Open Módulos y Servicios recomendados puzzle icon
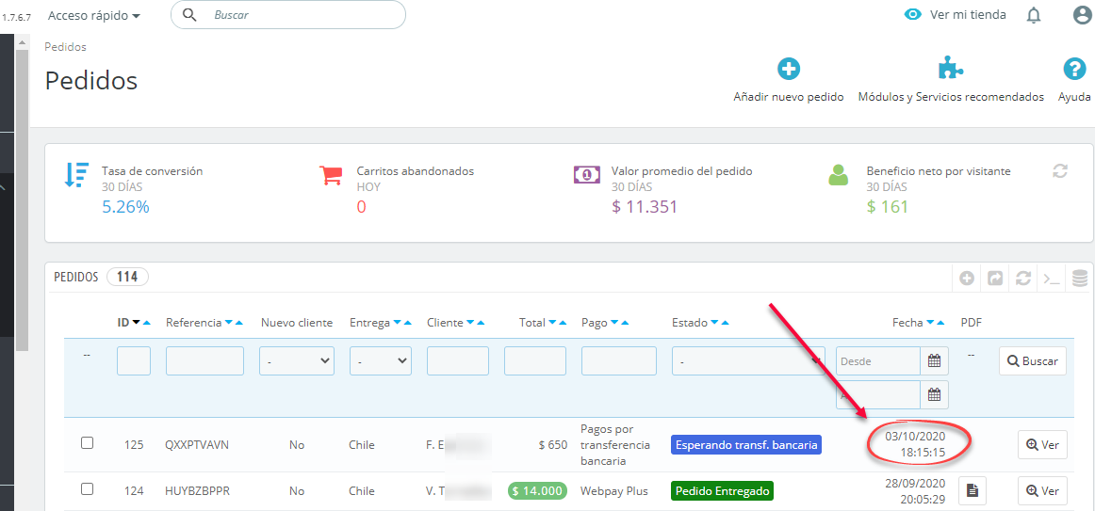This screenshot has height=511, width=1095. [951, 69]
